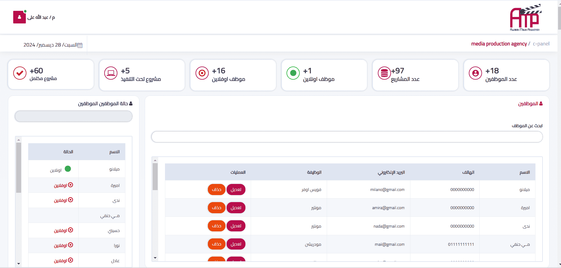The height and width of the screenshot is (268, 561).
Task: Click the database icon for projects count
Action: point(384,73)
